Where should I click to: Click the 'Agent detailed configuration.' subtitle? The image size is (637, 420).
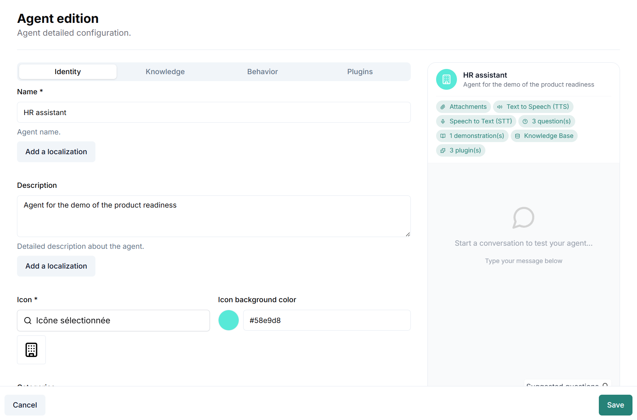[x=74, y=33]
